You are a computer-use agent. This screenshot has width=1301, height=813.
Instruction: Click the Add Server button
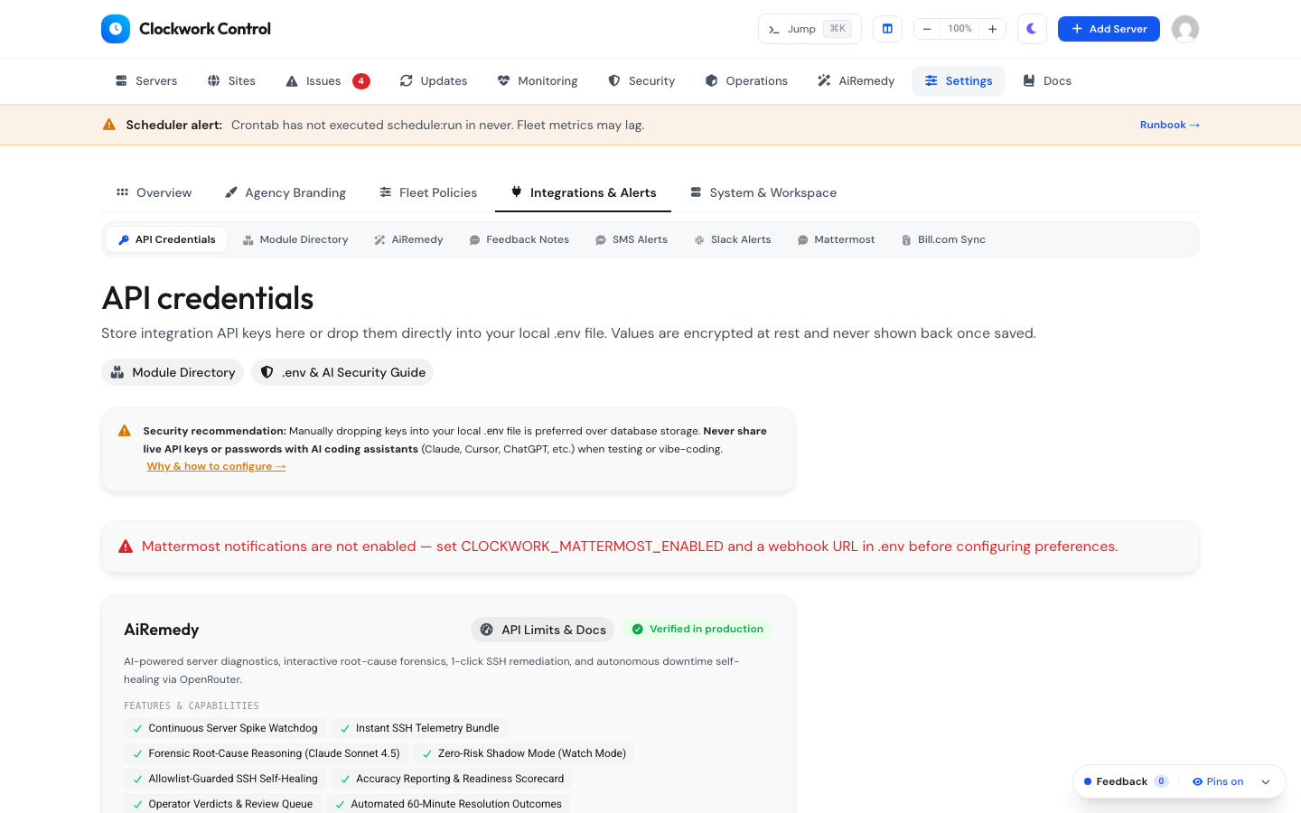click(1109, 29)
